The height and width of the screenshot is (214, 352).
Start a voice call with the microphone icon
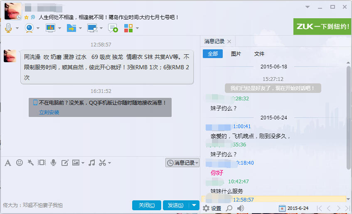[8, 28]
